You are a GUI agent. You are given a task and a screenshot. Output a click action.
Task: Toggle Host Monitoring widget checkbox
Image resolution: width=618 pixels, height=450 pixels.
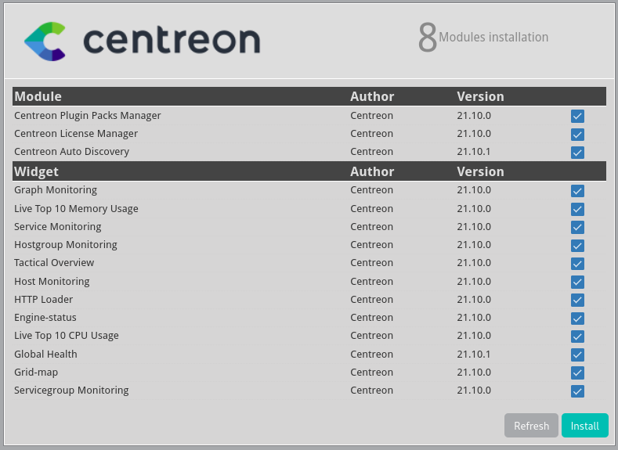point(577,282)
